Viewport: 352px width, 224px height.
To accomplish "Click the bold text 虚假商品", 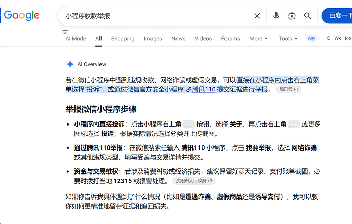I will (x=230, y=197).
